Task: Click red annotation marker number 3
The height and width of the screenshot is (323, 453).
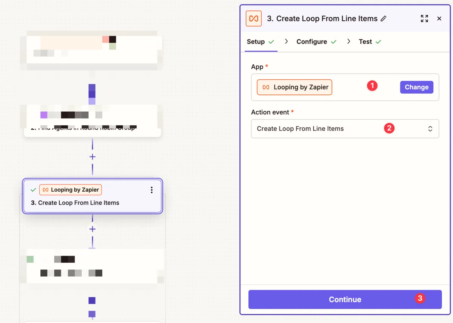Action: point(419,298)
